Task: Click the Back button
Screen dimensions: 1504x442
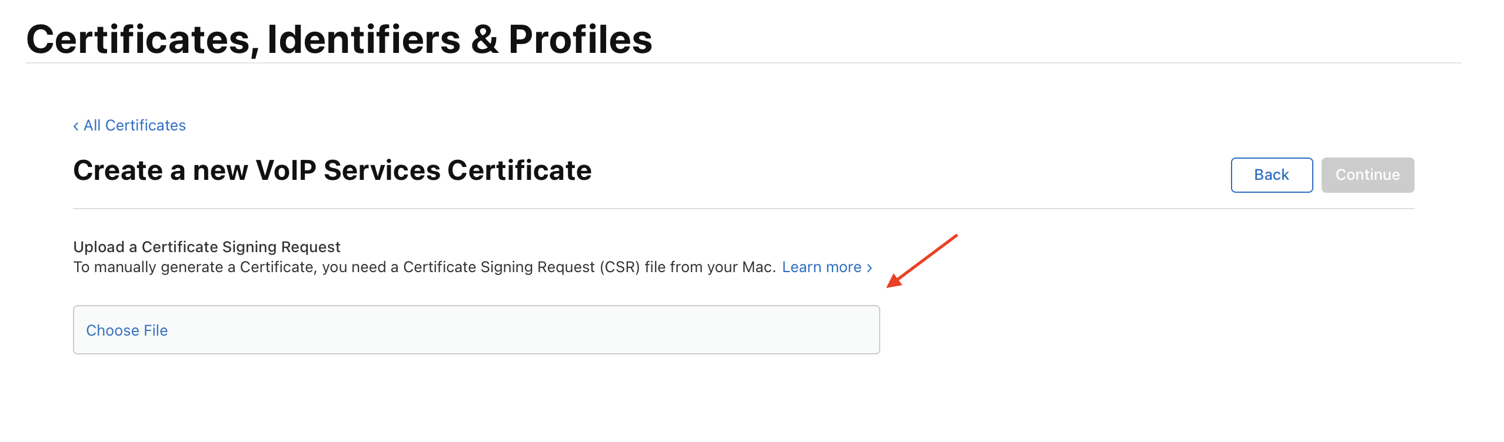Action: pyautogui.click(x=1271, y=175)
